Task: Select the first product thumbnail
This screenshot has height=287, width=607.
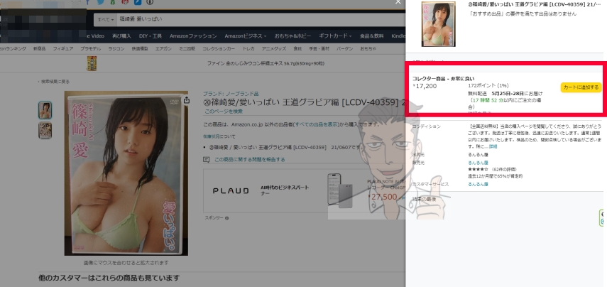Action: [45, 110]
